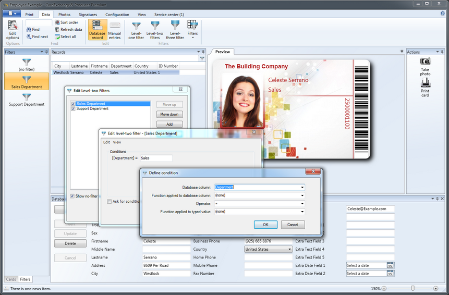Click Select all in the ribbon
This screenshot has height=295, width=449.
[x=65, y=36]
